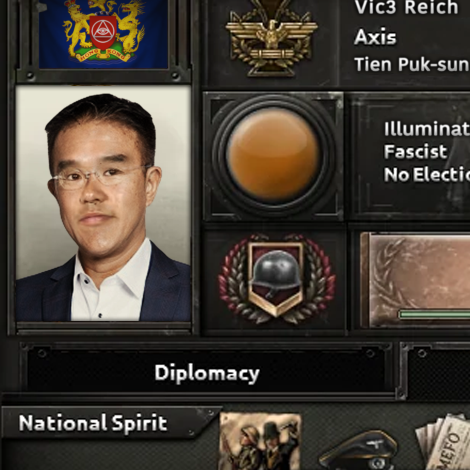Click the Hong Kong country flag

tap(103, 34)
